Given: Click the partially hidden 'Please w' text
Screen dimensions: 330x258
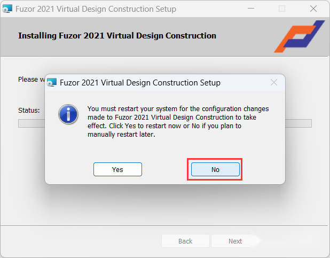Looking at the screenshot, I should tap(32, 80).
